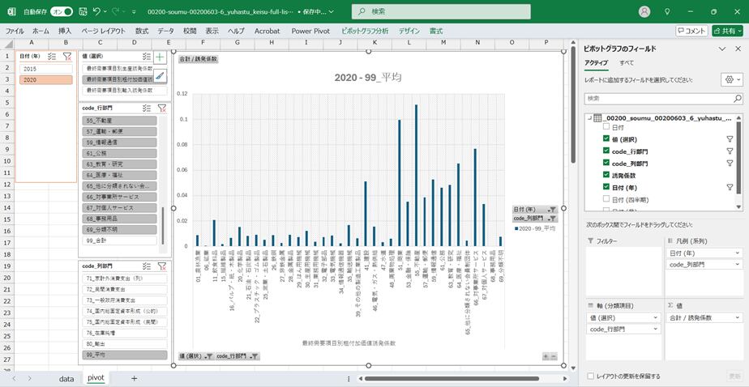Click the chart collapse minus button
Viewport: 749px width, 387px height.
(554, 356)
